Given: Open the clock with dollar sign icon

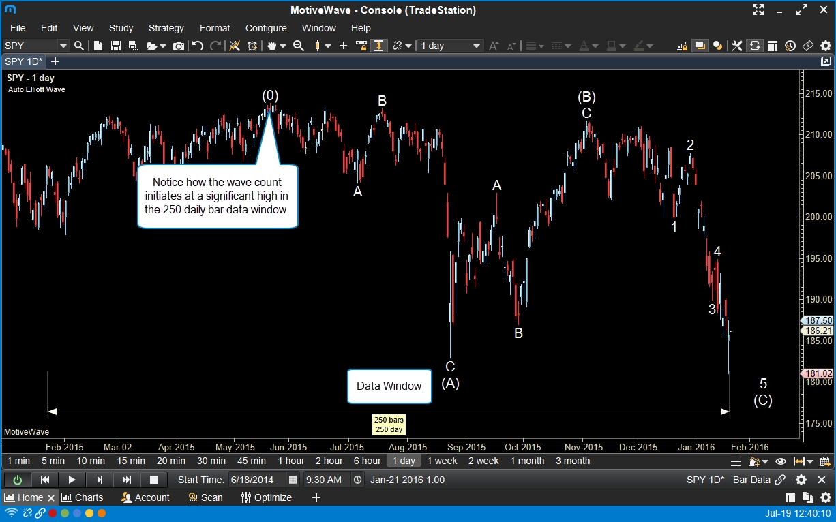Looking at the screenshot, I should coord(790,46).
